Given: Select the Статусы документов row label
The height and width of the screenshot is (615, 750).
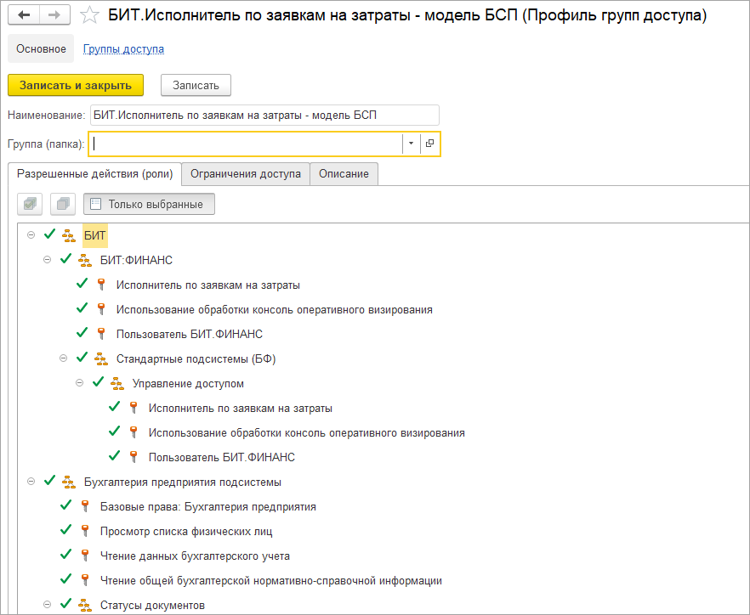Looking at the screenshot, I should pos(152,606).
